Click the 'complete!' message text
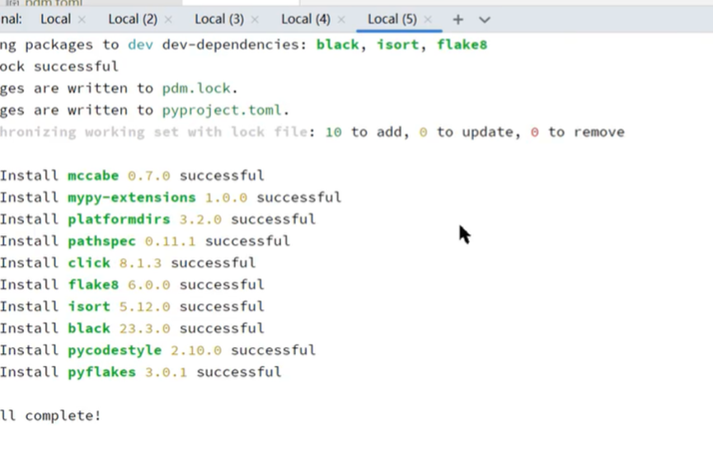The width and height of the screenshot is (713, 465). pyautogui.click(x=63, y=416)
